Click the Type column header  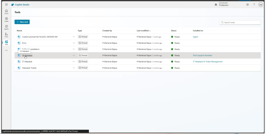(80, 31)
